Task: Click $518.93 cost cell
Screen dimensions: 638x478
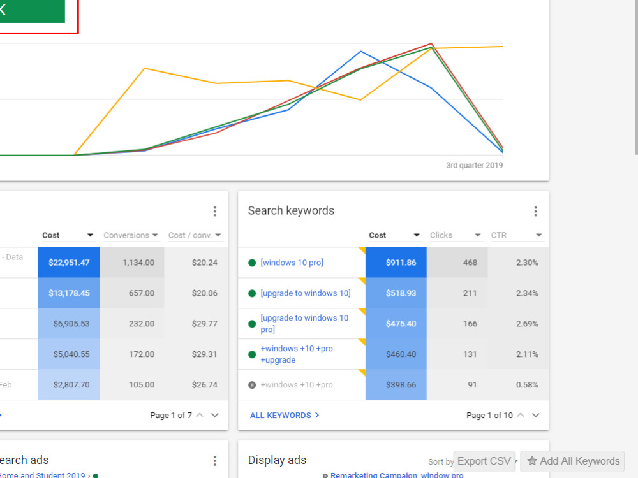Action: pyautogui.click(x=396, y=293)
